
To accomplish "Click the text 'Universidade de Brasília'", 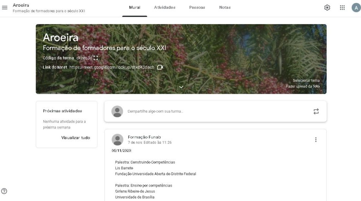I will 135,197.
